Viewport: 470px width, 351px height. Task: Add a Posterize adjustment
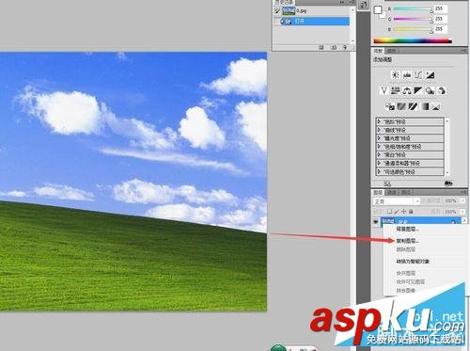point(401,106)
